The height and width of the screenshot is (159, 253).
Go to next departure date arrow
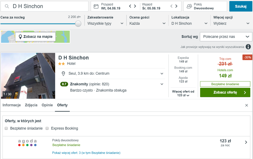[x=176, y=6]
